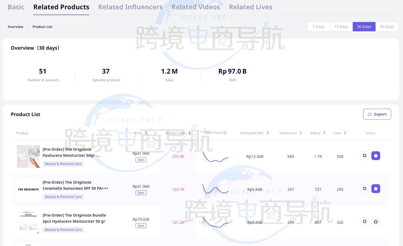Click search icon for Bundle 2pcs row
The height and width of the screenshot is (246, 403).
[x=365, y=222]
